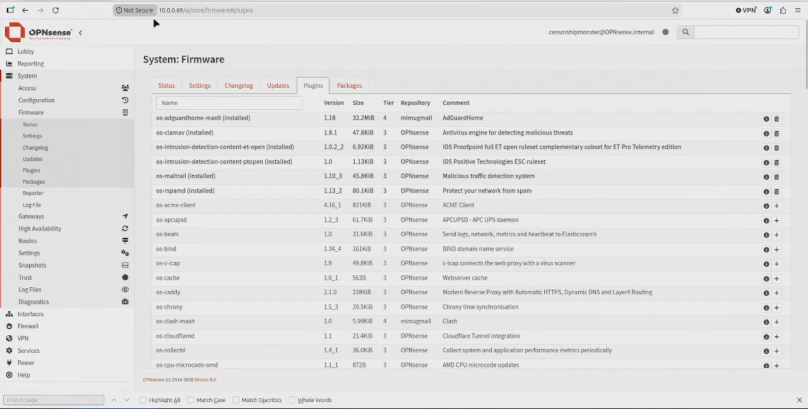Reload the page with browser refresh icon
The height and width of the screenshot is (409, 808).
[x=56, y=10]
